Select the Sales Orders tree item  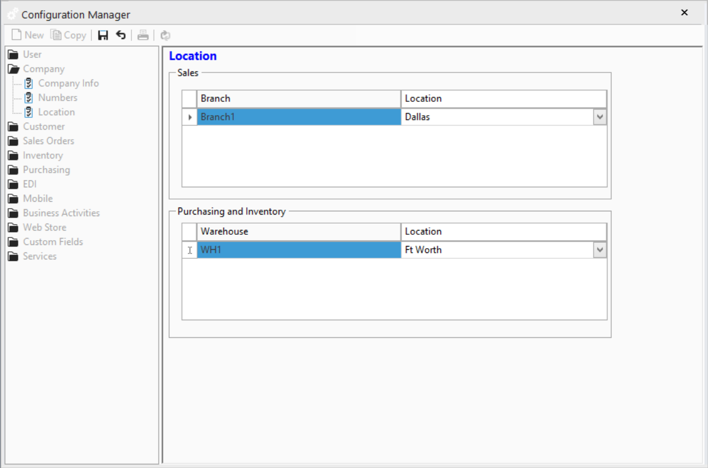(48, 141)
